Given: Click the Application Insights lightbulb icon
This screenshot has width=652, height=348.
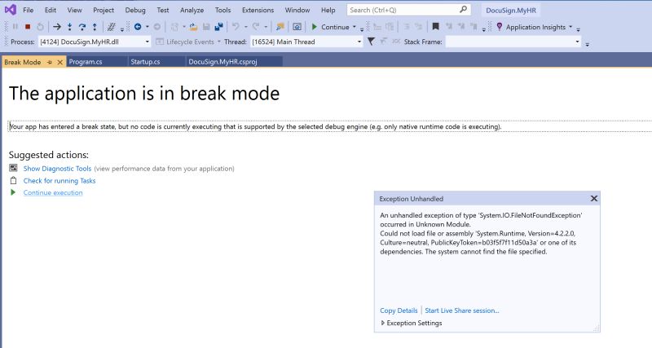Looking at the screenshot, I should 500,27.
